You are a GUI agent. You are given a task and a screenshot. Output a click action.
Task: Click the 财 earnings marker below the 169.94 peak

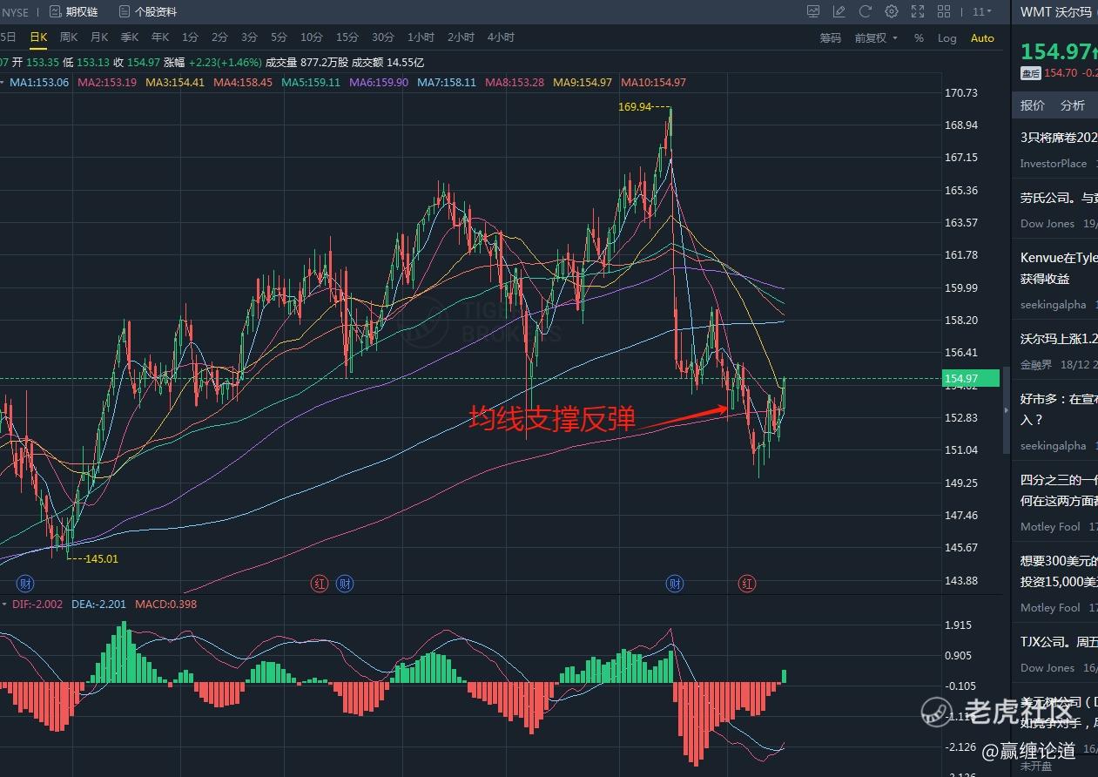coord(674,583)
